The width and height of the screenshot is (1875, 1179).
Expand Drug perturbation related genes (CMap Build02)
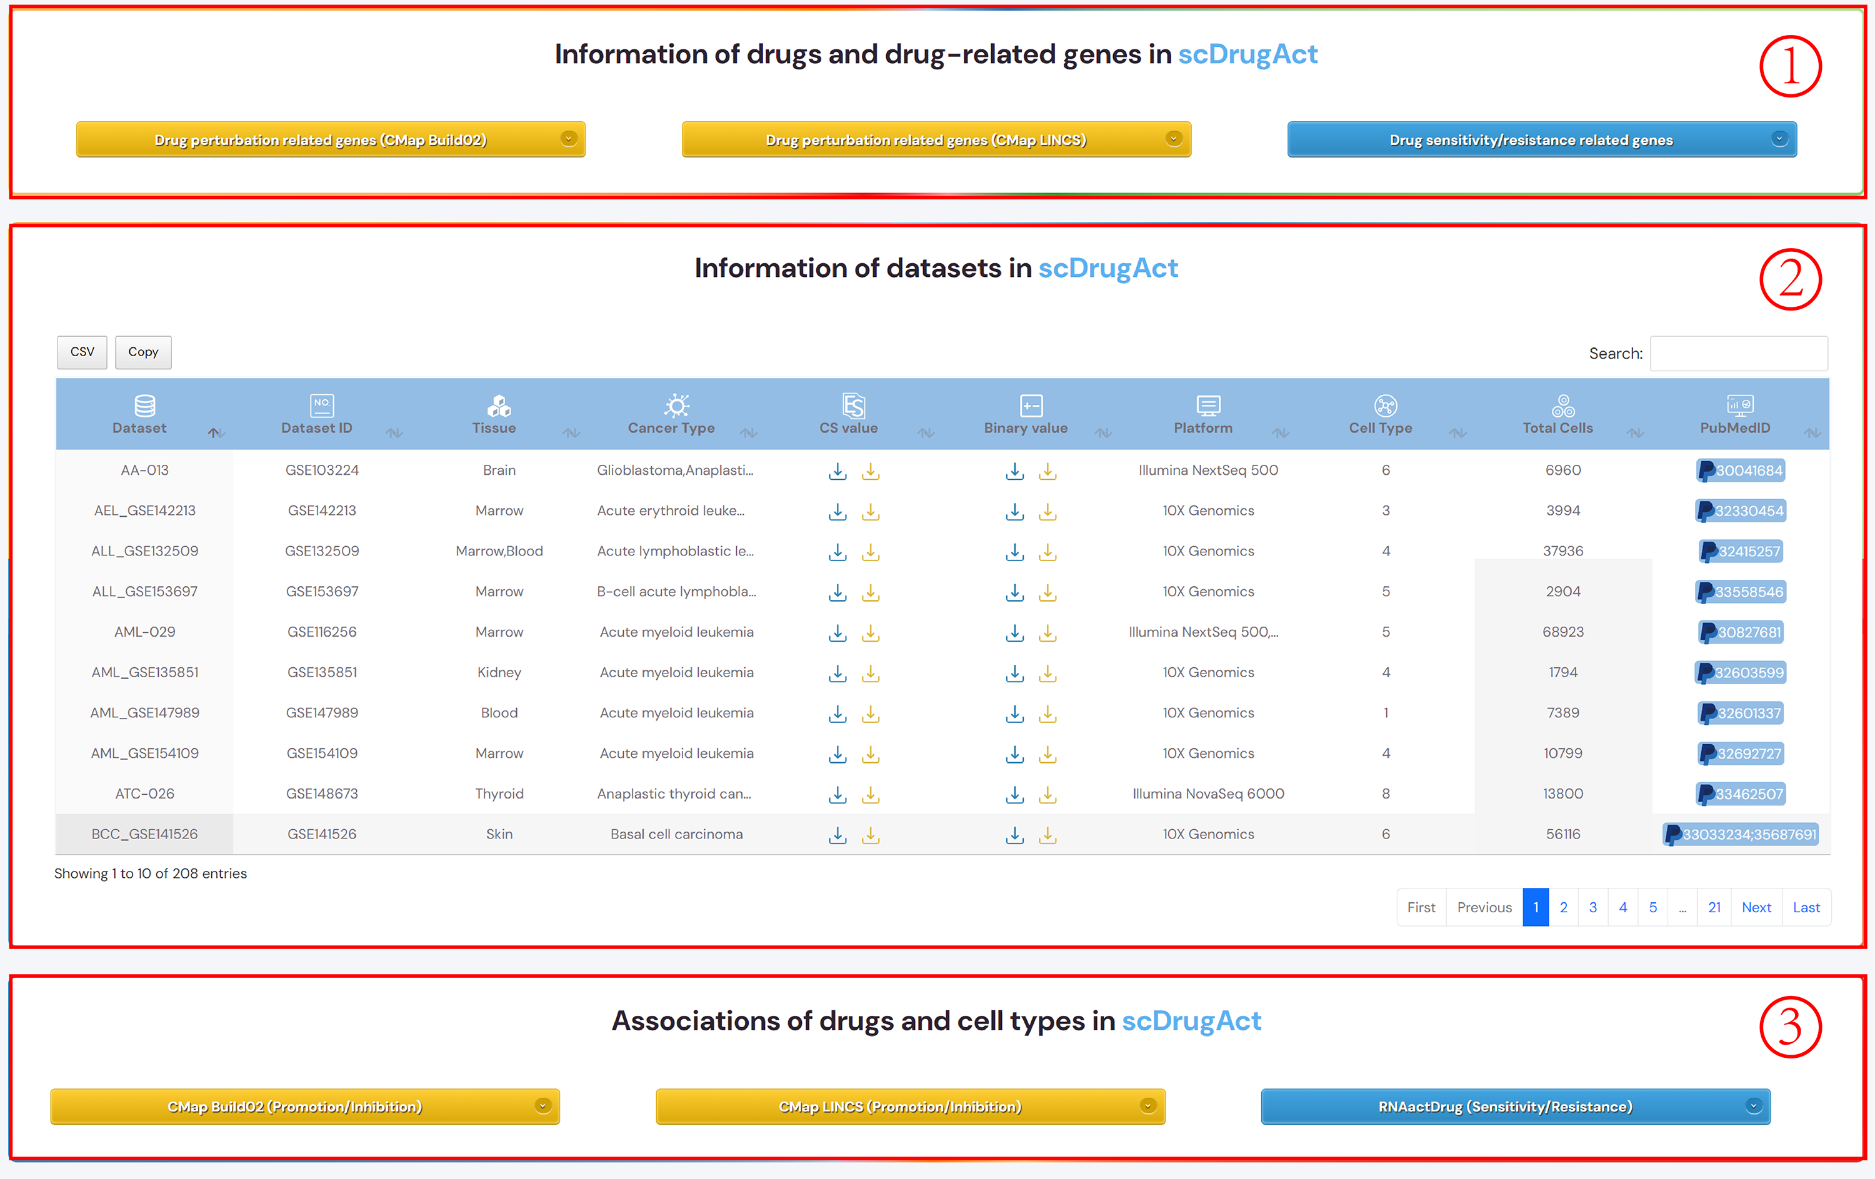[330, 139]
